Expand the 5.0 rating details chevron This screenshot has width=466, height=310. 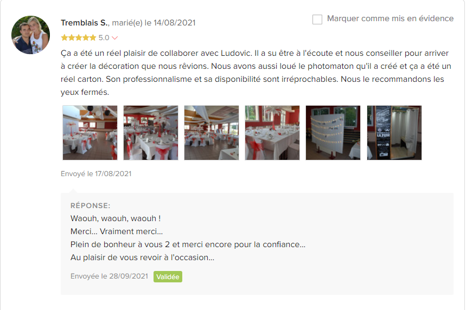pos(114,38)
